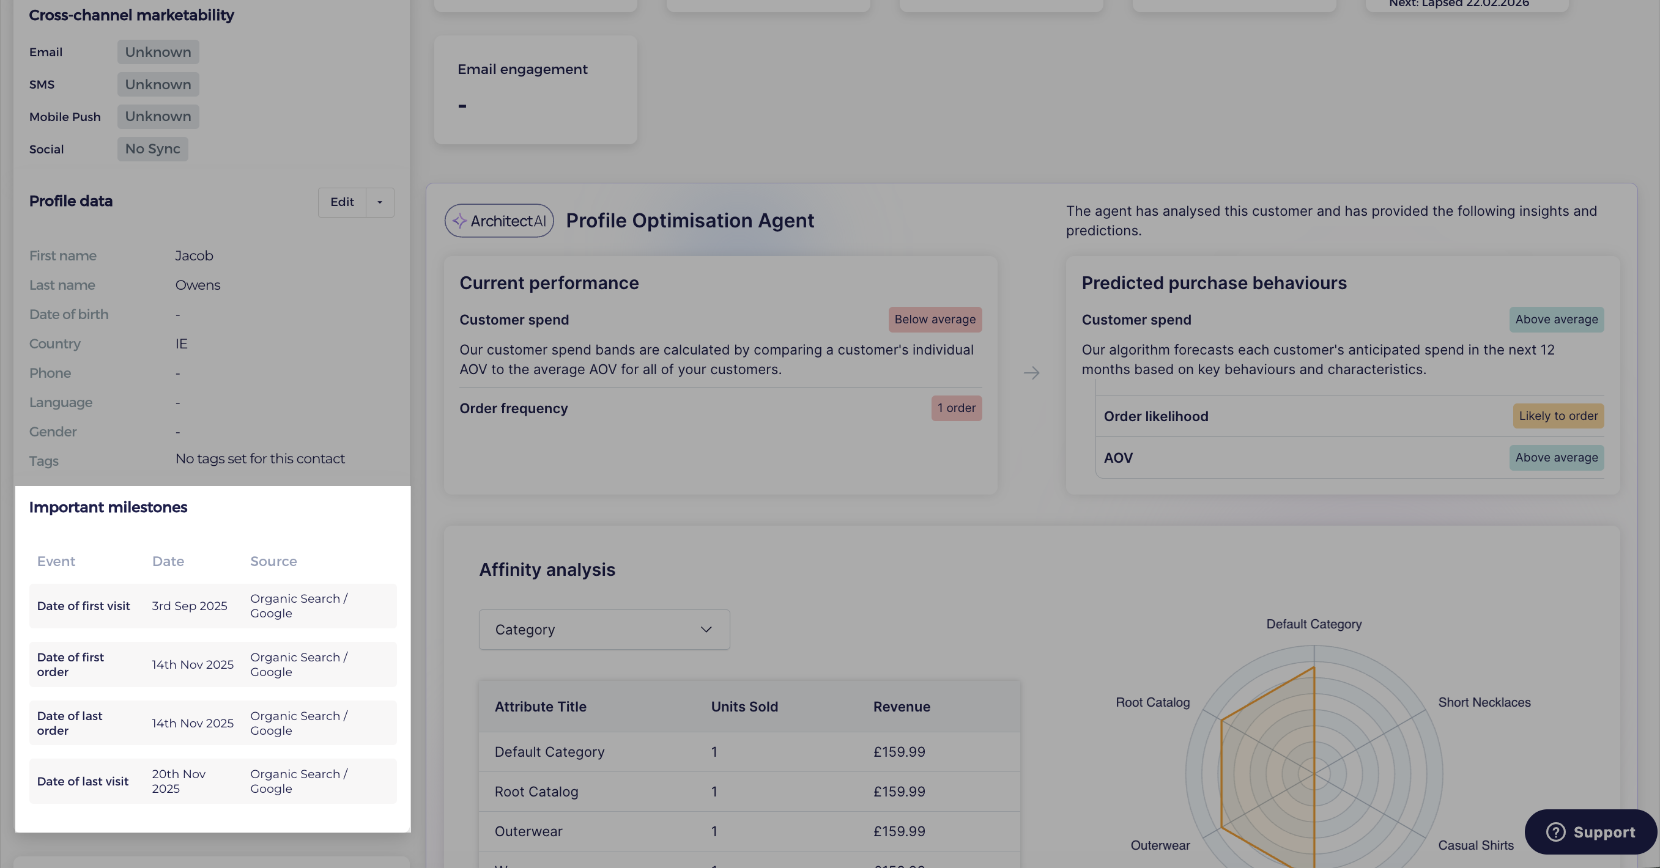
Task: Click the Root Catalog table row
Action: [749, 792]
